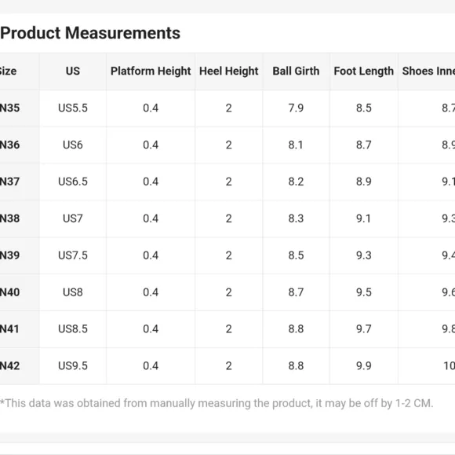Click the manual measurement disclaimer note
455x455 pixels.
(x=217, y=403)
